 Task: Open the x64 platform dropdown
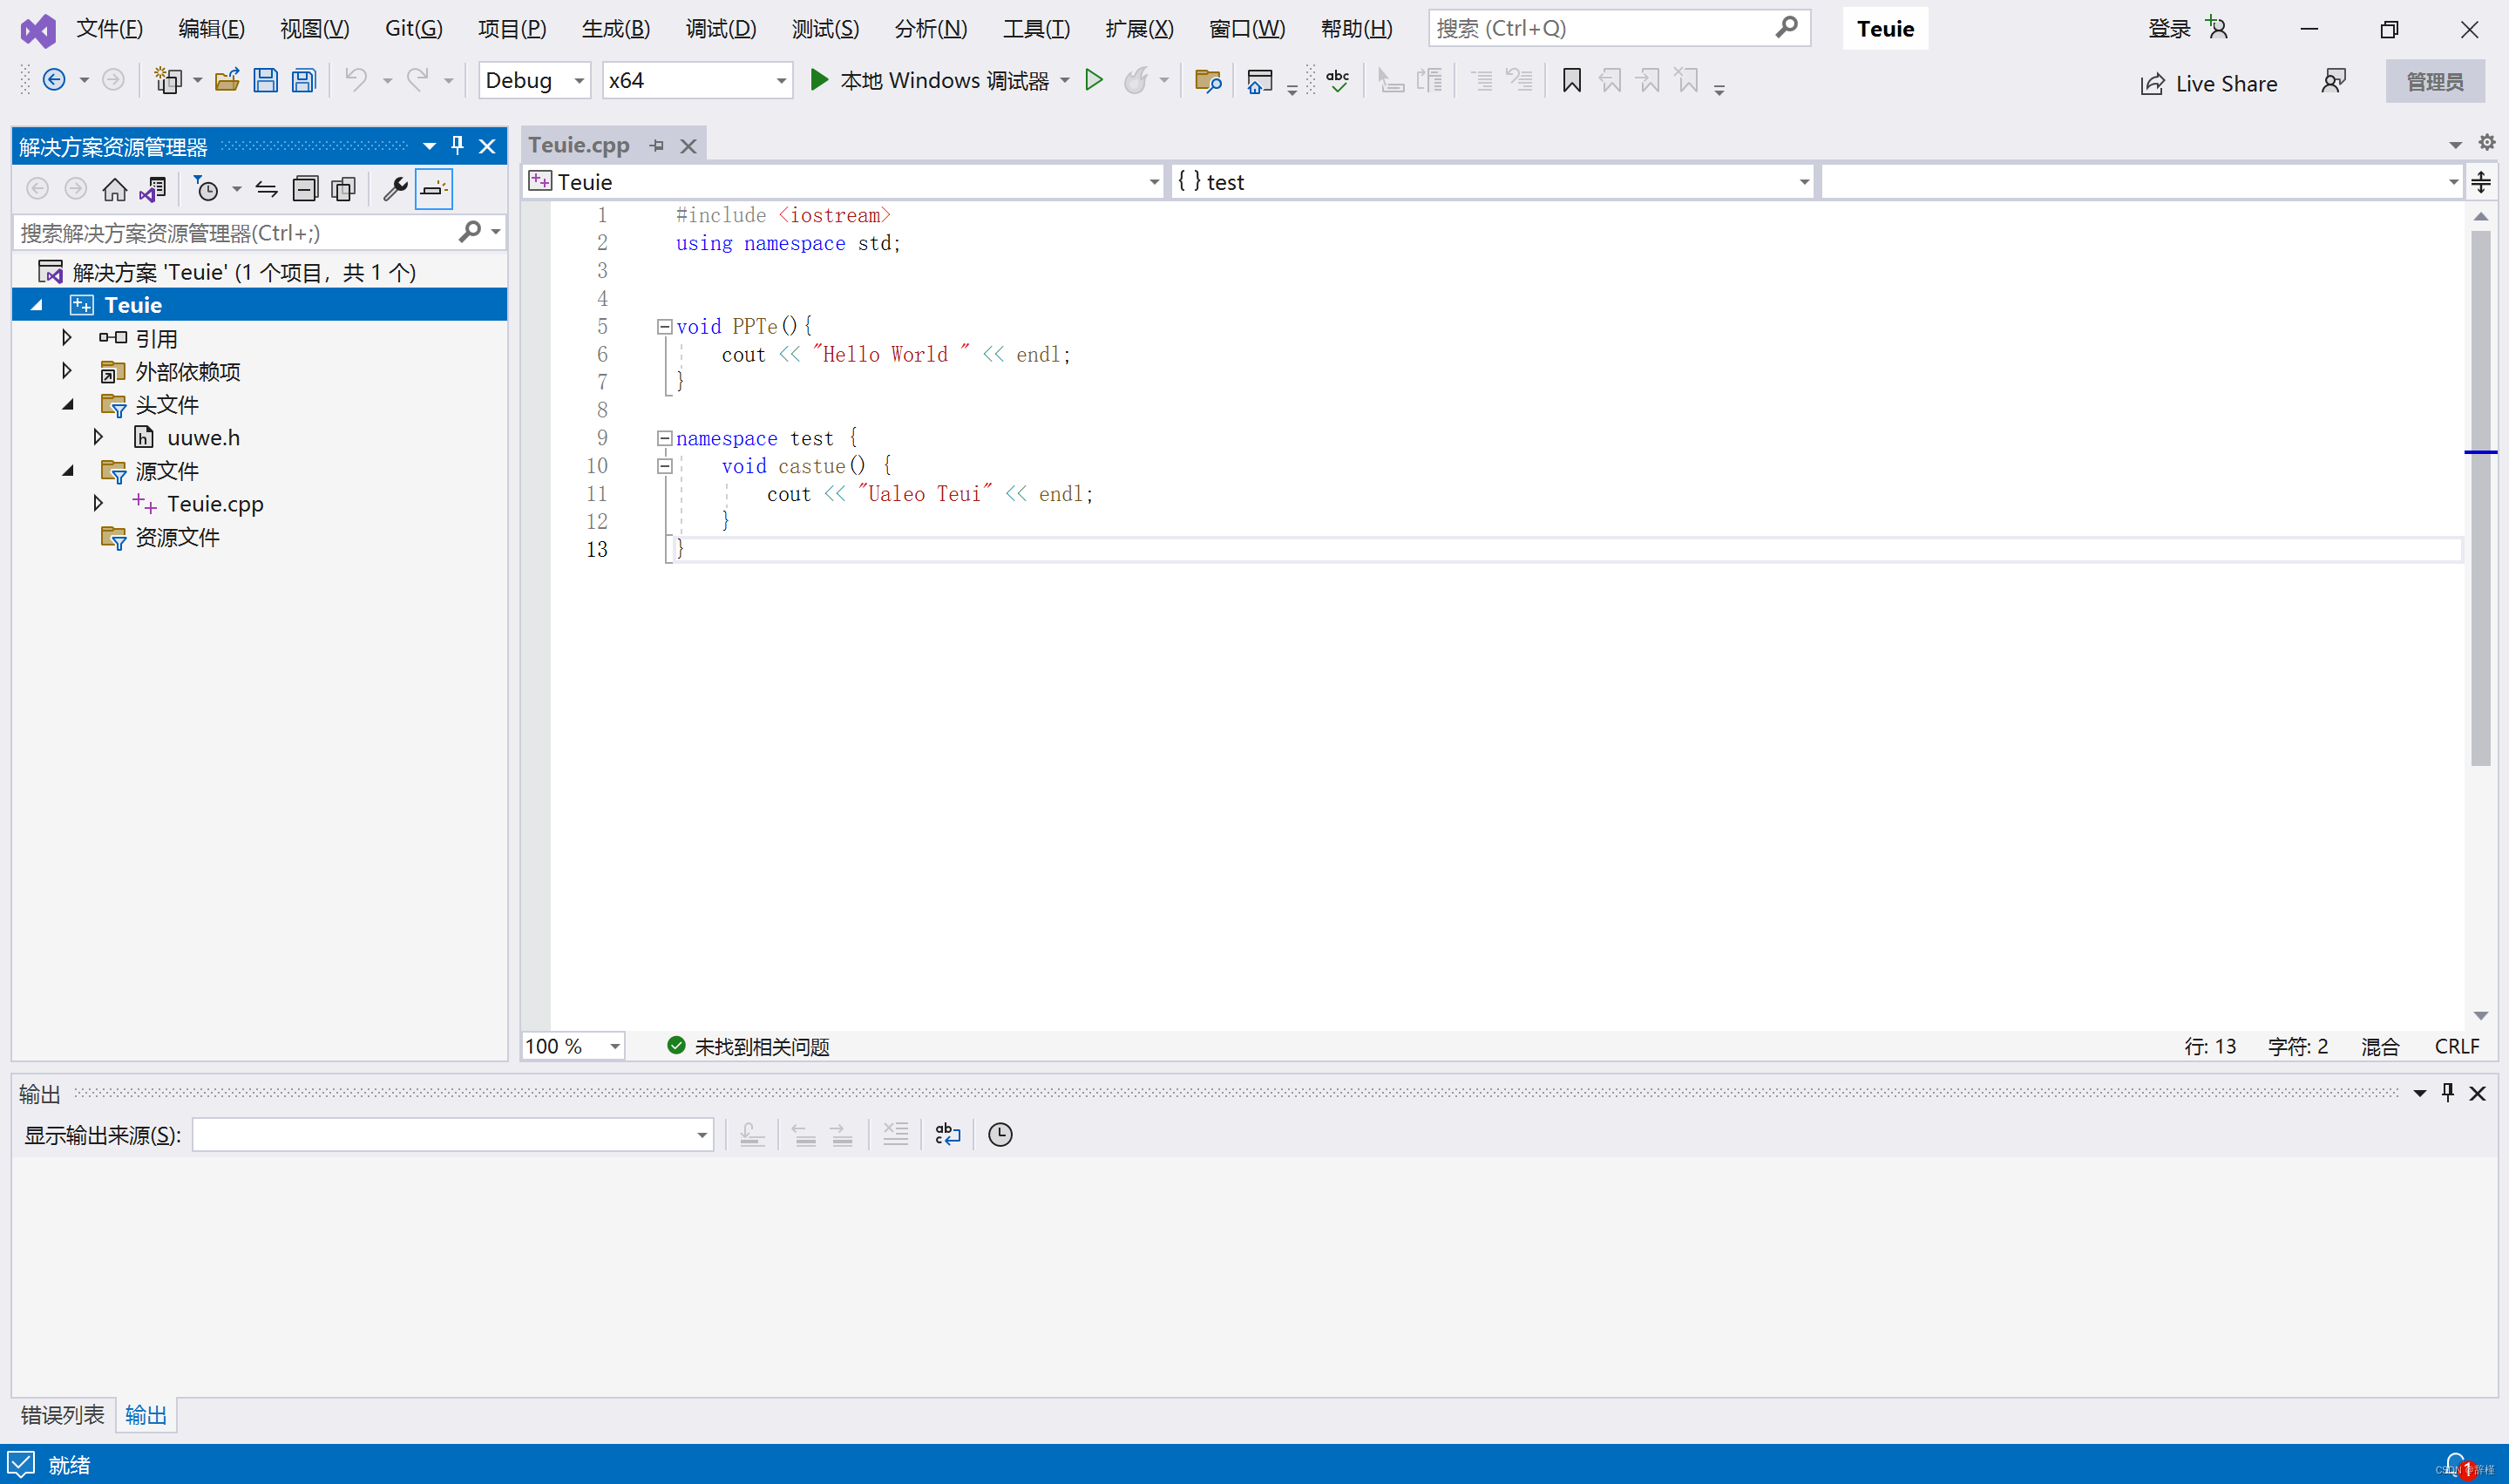click(x=781, y=81)
